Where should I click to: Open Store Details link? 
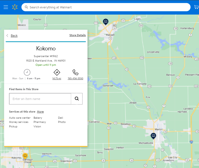pyautogui.click(x=77, y=35)
